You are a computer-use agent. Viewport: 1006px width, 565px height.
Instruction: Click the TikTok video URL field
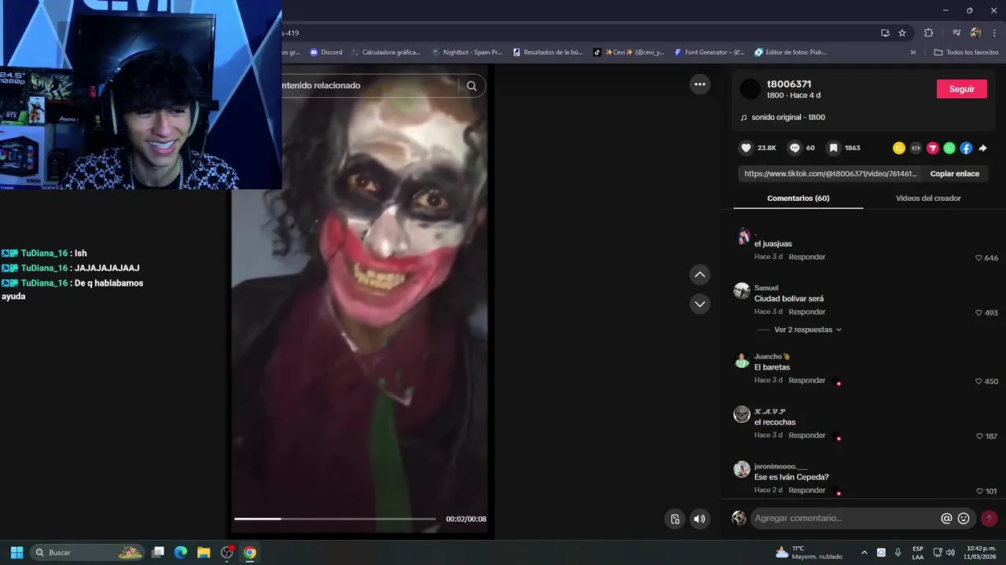coord(830,173)
